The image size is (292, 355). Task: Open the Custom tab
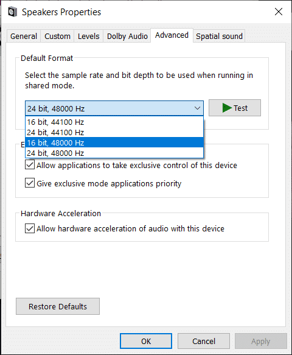click(57, 36)
